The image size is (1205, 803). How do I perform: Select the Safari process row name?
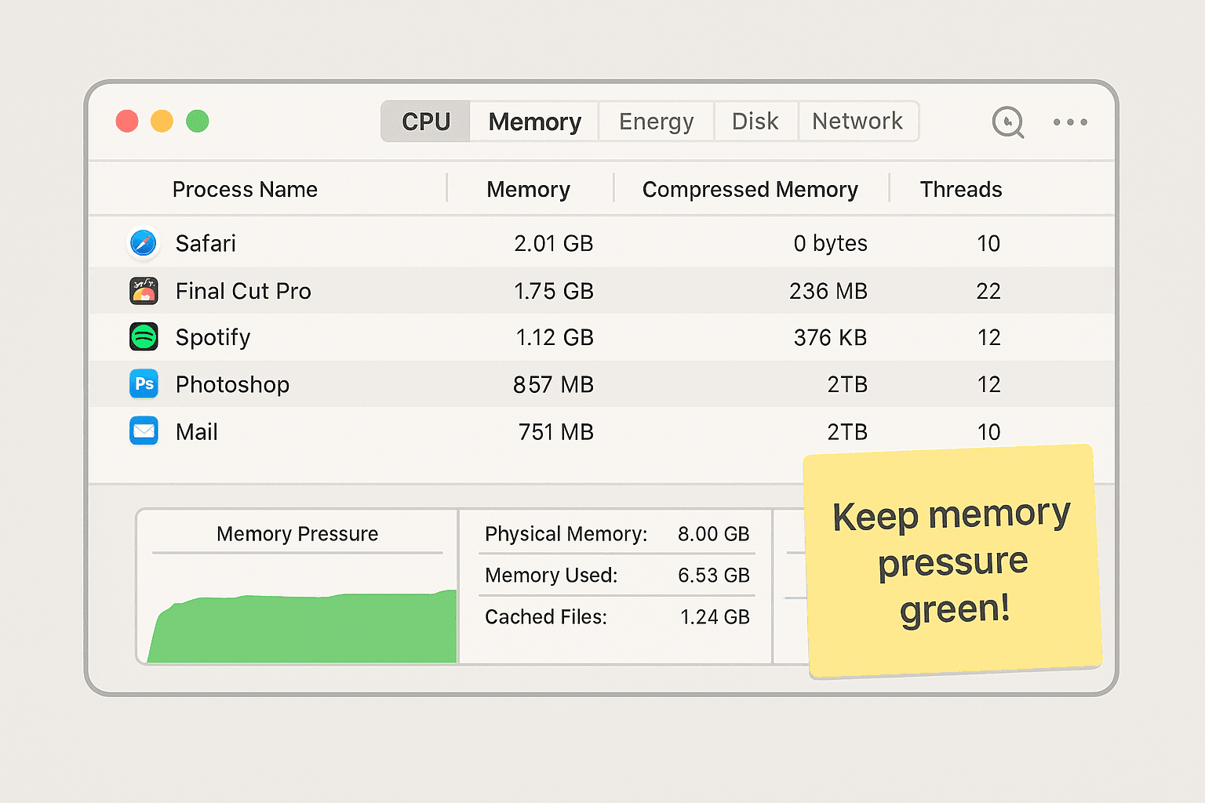pos(206,244)
